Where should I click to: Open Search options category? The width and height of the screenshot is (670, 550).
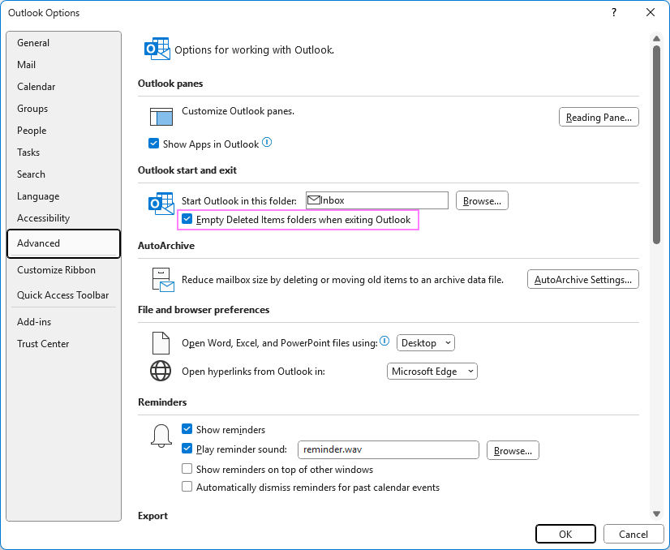point(63,174)
